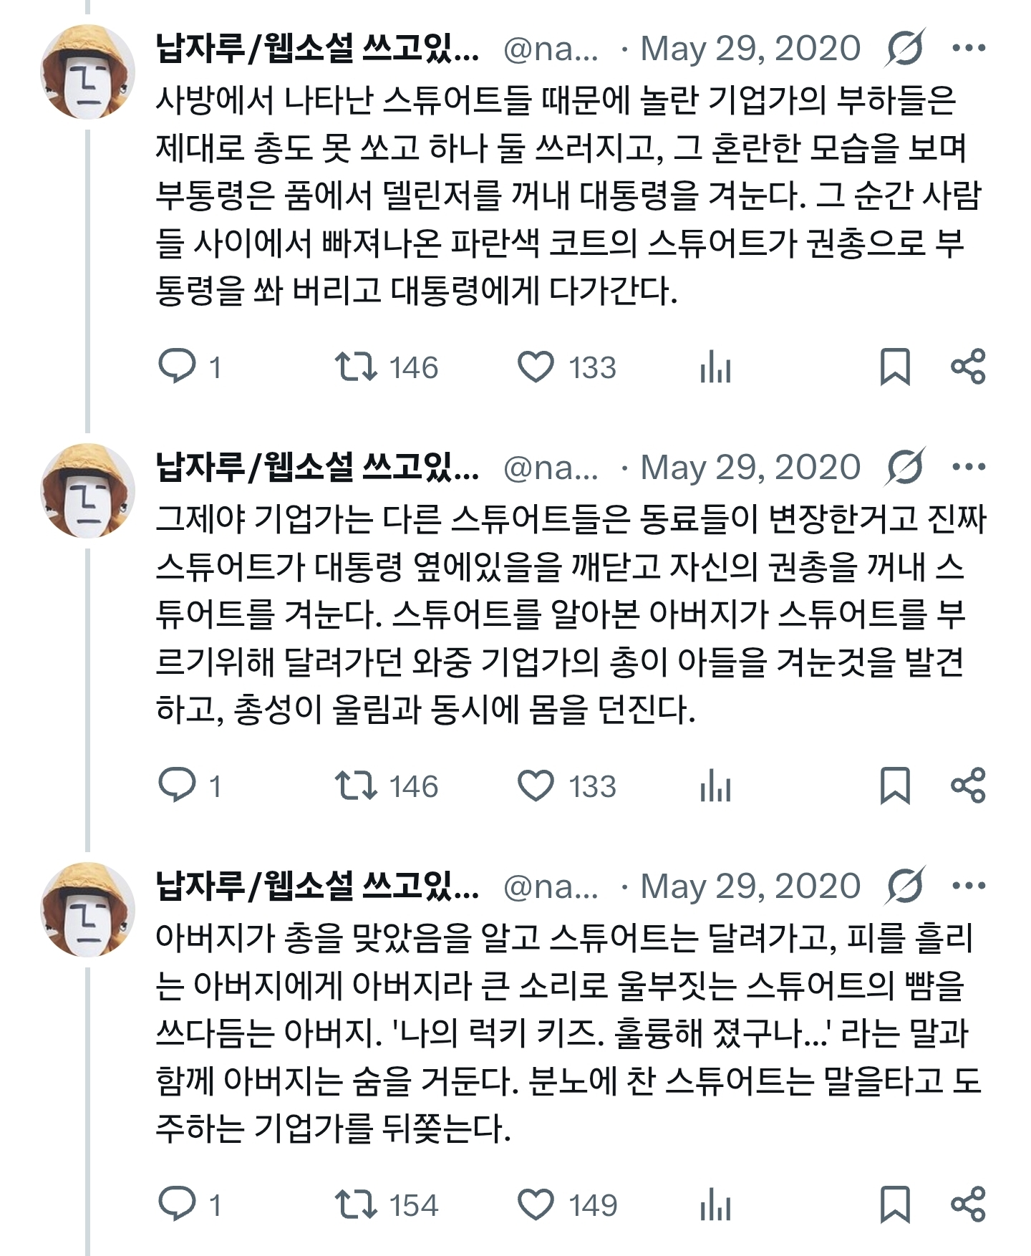This screenshot has height=1256, width=1031.
Task: Share the second tweet
Action: [968, 786]
